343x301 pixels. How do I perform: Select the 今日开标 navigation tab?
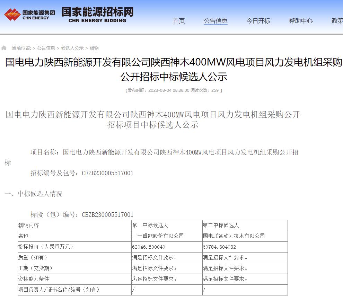tap(258, 21)
